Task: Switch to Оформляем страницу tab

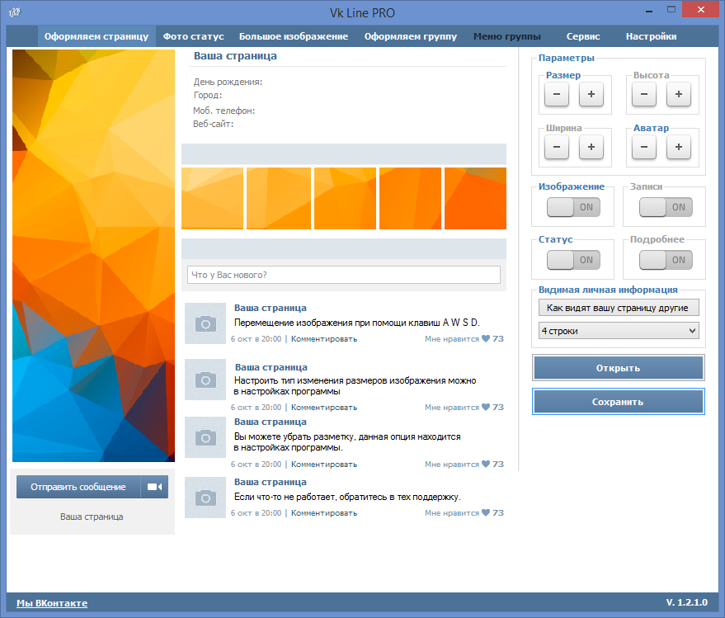Action: [x=97, y=36]
